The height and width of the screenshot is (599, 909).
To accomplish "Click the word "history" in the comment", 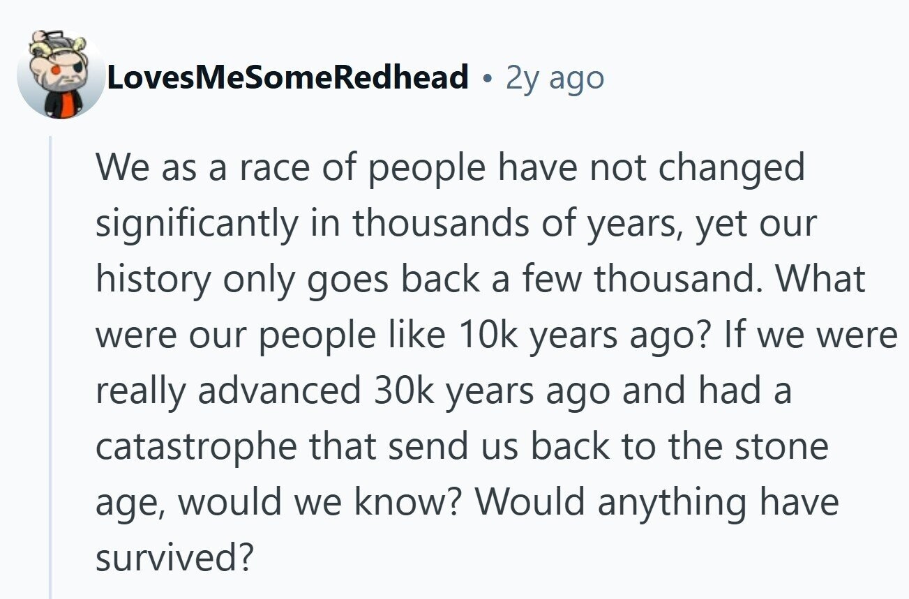I will (152, 280).
